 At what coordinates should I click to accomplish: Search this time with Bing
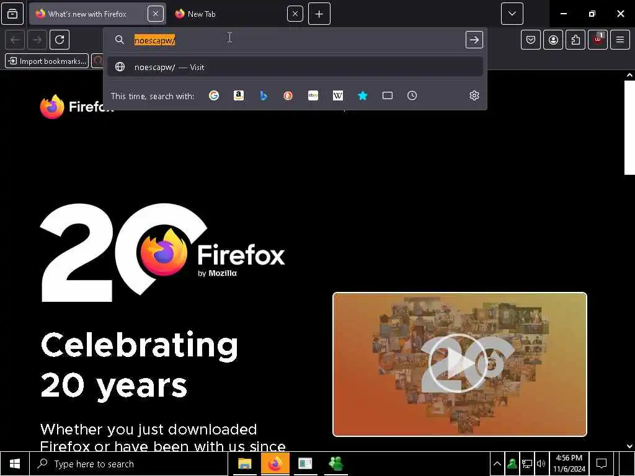[264, 95]
